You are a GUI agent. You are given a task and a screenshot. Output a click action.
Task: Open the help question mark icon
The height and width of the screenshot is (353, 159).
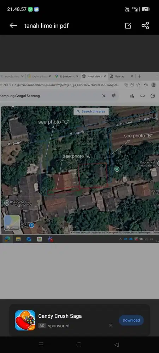coord(153,96)
